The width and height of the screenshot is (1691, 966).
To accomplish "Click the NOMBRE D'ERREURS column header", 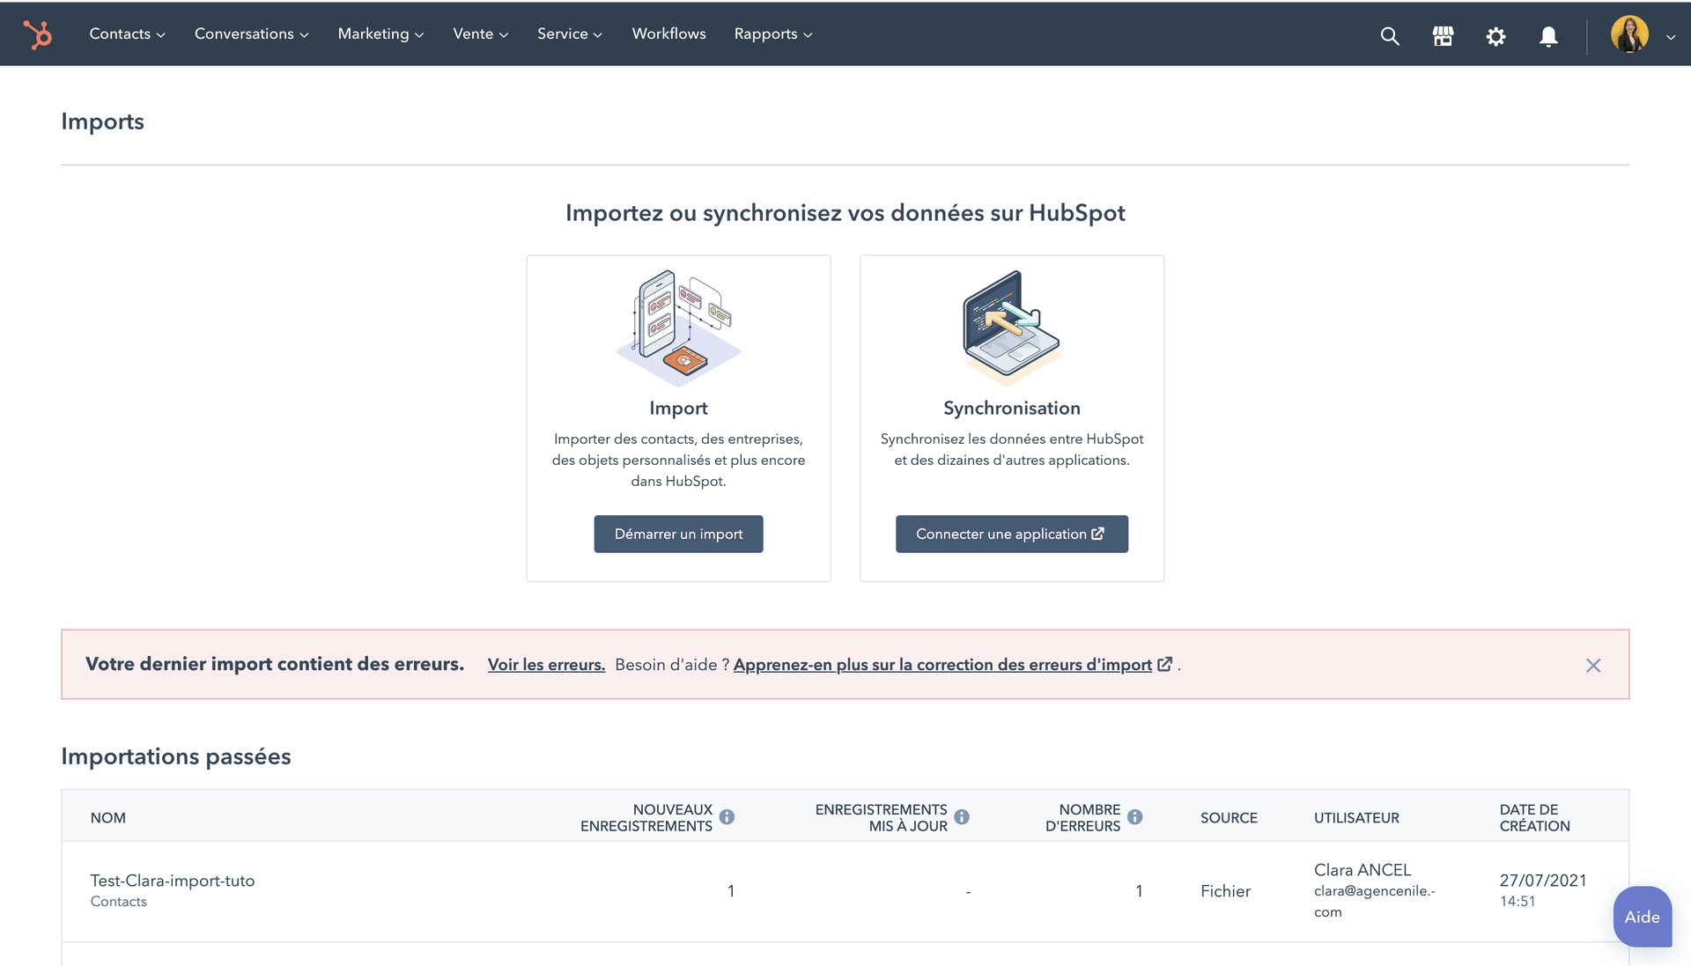I will (x=1082, y=818).
